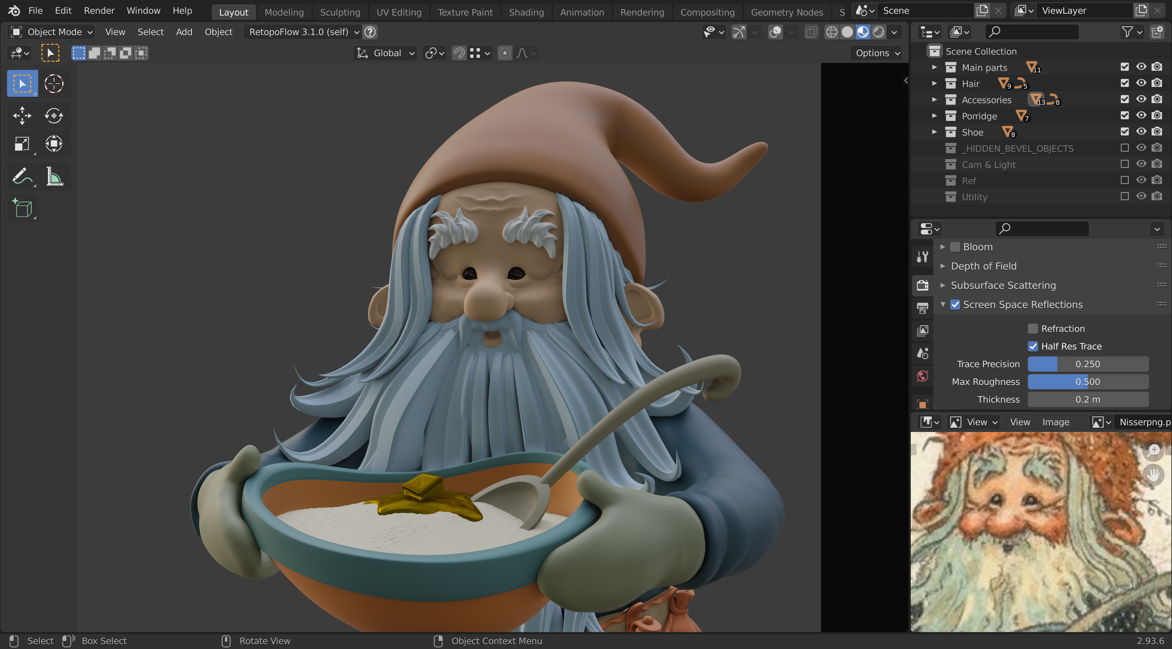This screenshot has height=649, width=1172.
Task: Click the Options button in the viewport
Action: coord(877,53)
